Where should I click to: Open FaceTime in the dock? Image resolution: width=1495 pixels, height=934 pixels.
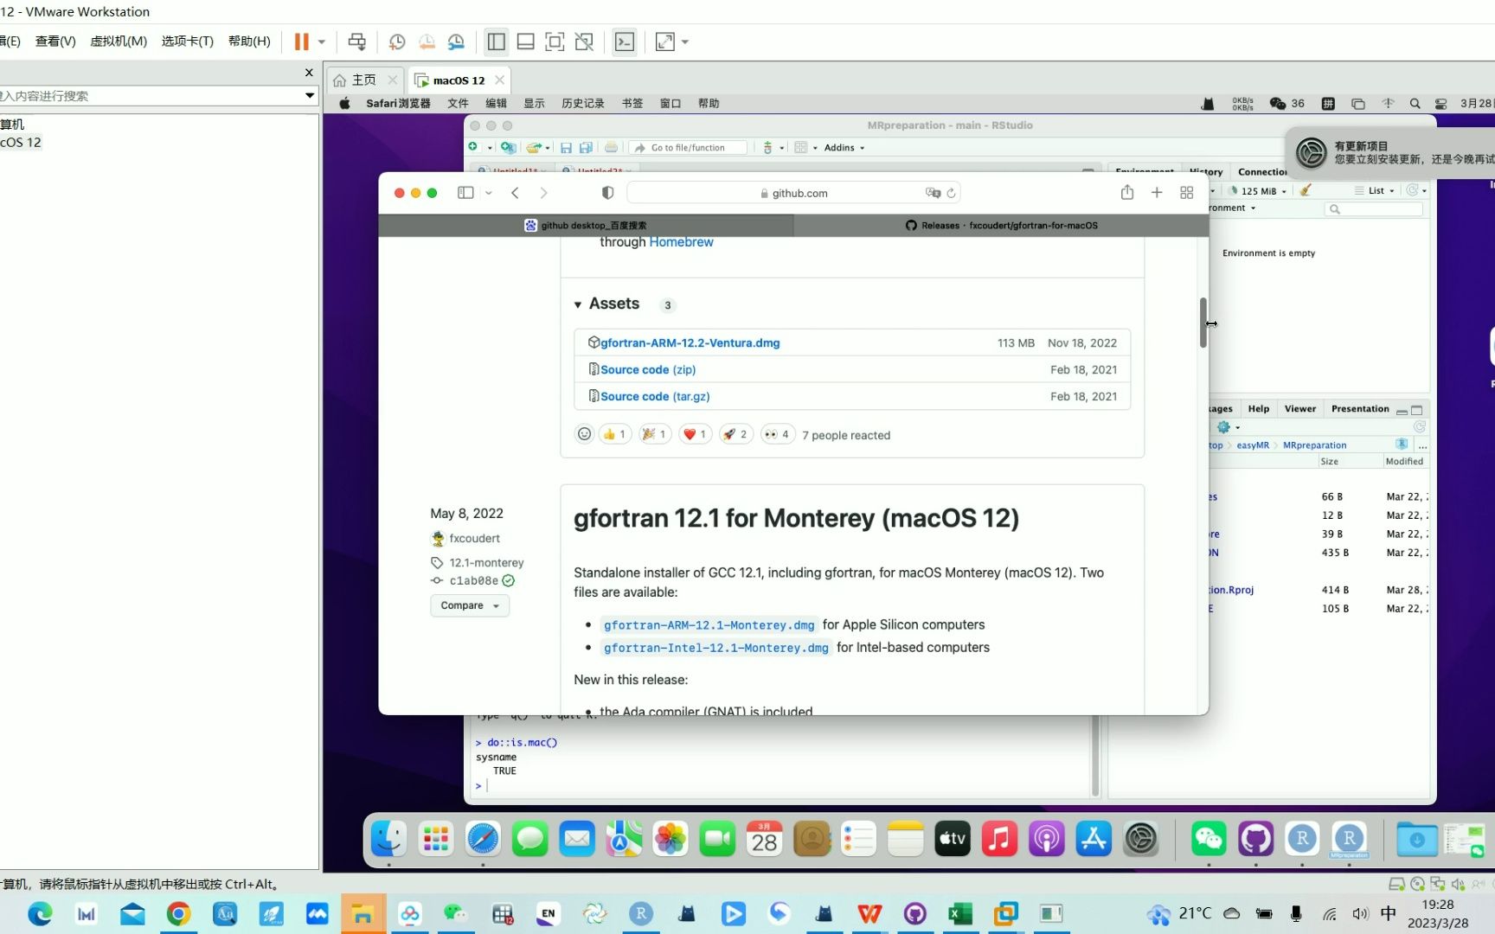click(717, 839)
